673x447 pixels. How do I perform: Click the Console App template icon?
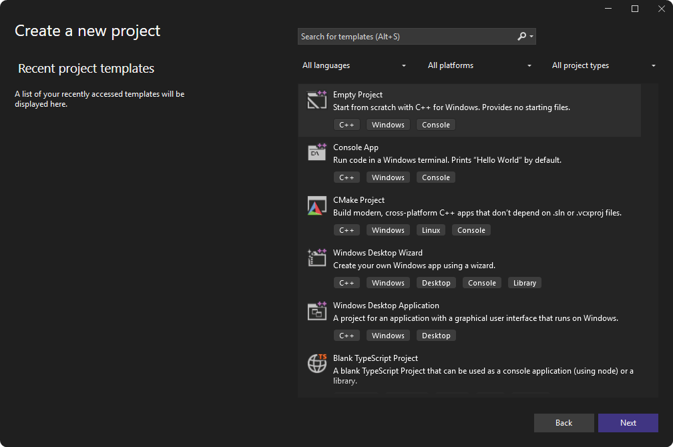click(316, 152)
